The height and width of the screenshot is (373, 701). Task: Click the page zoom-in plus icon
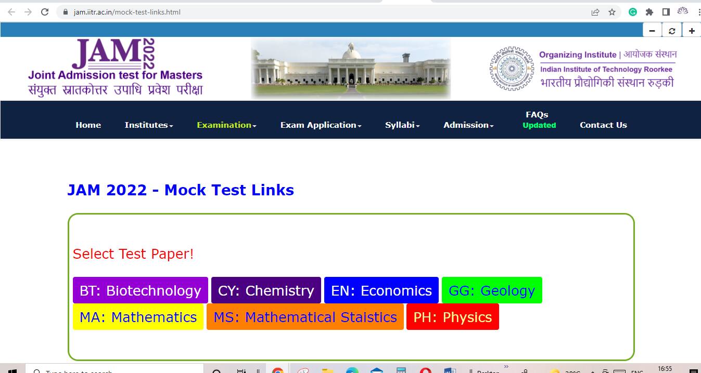click(x=692, y=30)
